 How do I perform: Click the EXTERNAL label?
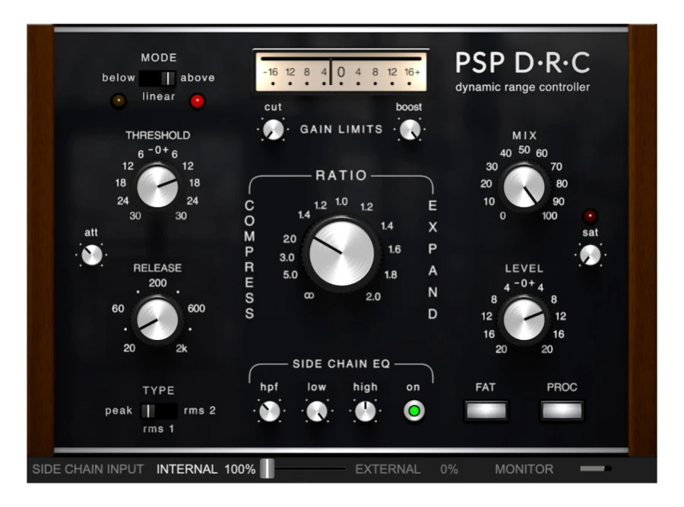388,469
